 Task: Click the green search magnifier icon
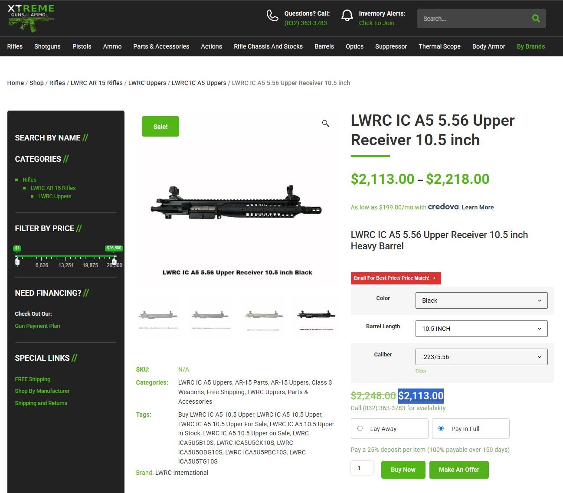tap(536, 19)
